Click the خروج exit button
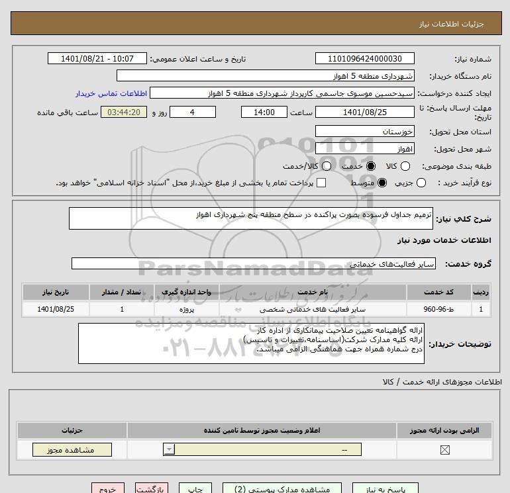The image size is (510, 493). pos(108,488)
